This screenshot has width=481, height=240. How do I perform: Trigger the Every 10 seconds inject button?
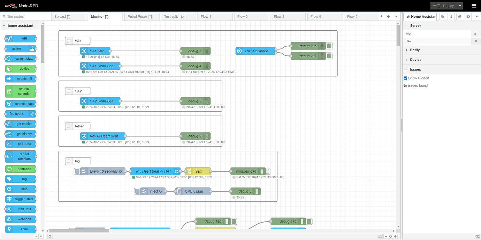(77, 171)
